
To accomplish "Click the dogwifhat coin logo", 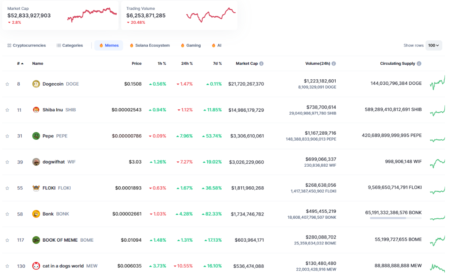I will [36, 162].
